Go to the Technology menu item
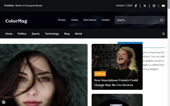Viewport: 170px width, 106px height. [52, 34]
